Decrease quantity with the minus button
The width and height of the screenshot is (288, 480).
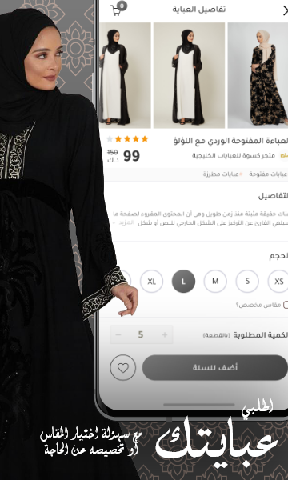[118, 335]
